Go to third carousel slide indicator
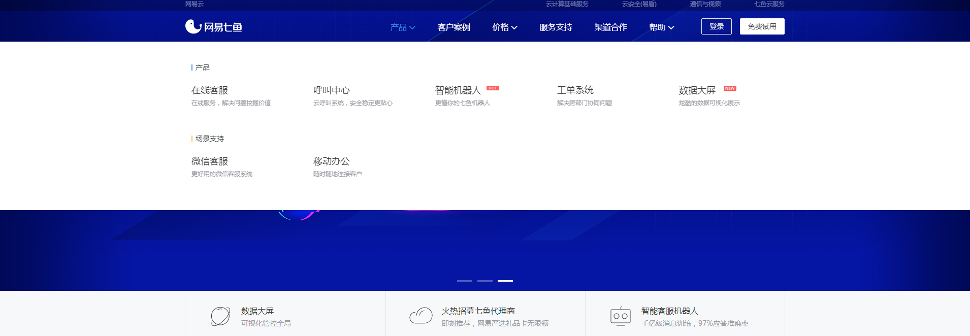 pyautogui.click(x=505, y=281)
